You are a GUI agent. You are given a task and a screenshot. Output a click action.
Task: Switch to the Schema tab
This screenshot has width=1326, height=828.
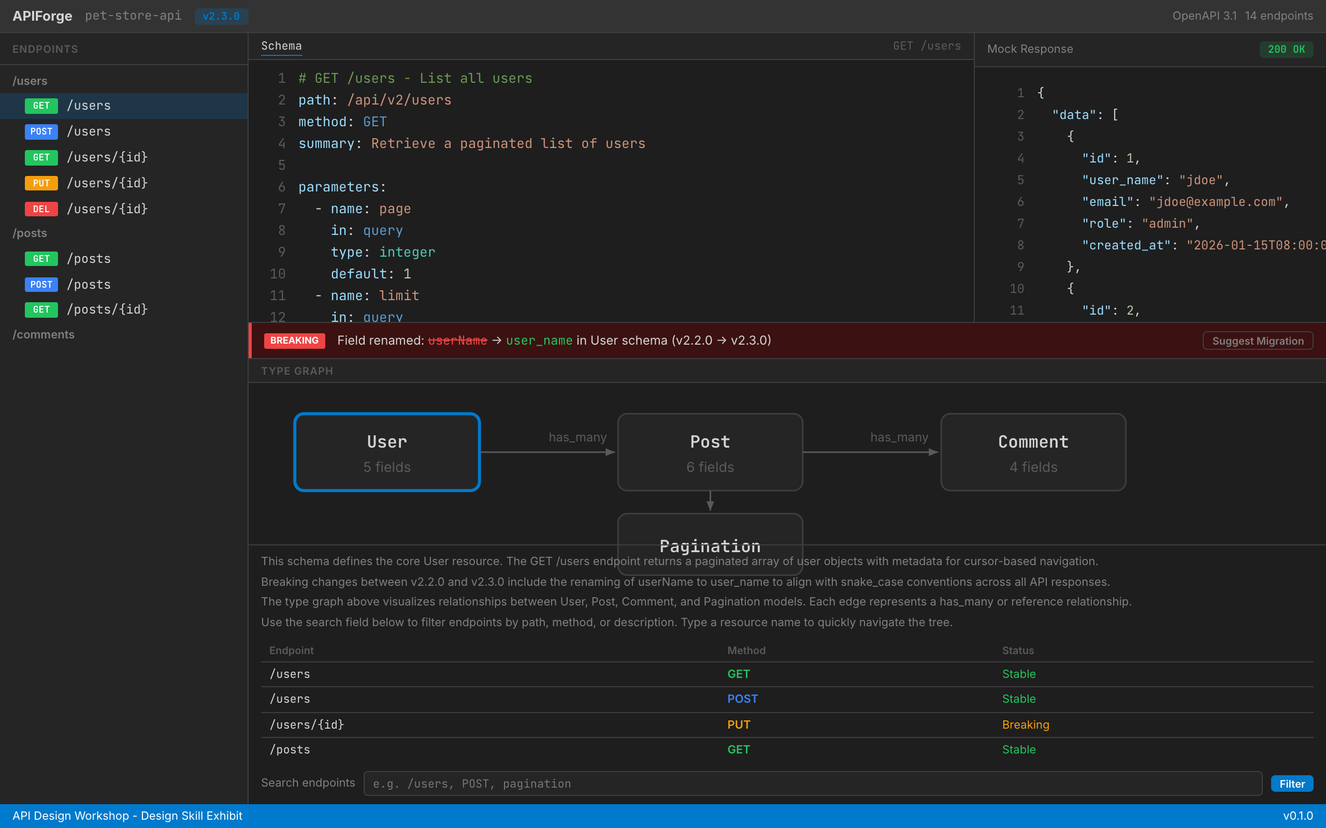point(281,46)
